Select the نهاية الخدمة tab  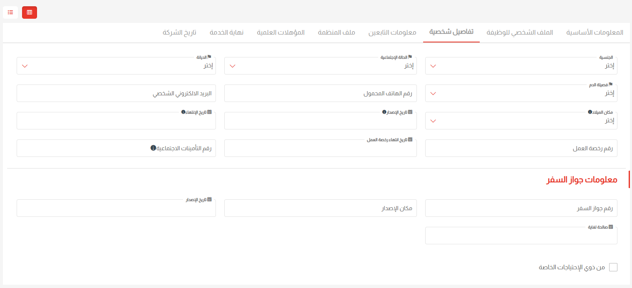coord(227,32)
